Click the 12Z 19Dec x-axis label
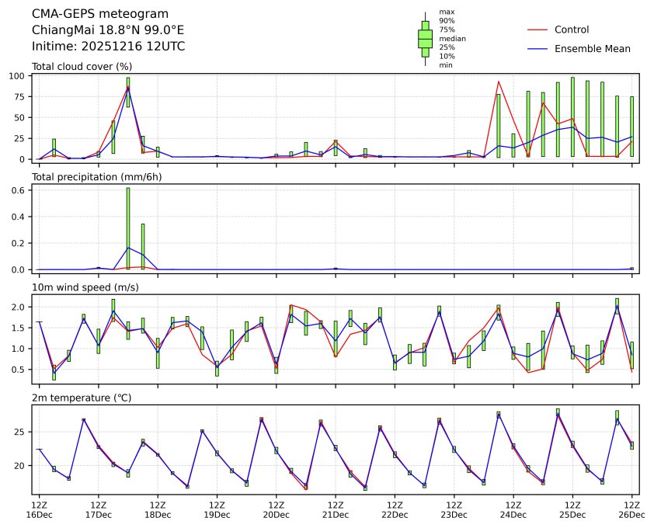654x528 pixels. (217, 509)
